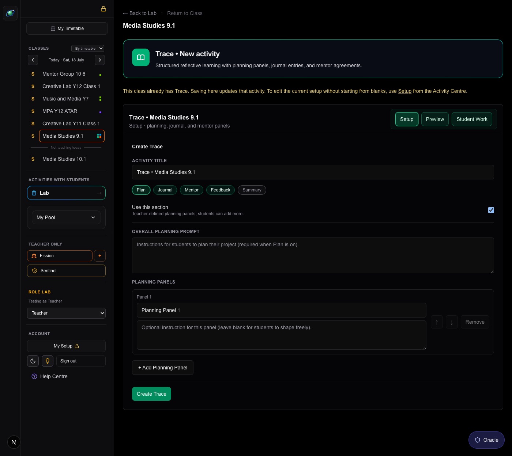Screen dimensions: 512x456
Task: Open the By timetable dropdown
Action: tap(88, 48)
